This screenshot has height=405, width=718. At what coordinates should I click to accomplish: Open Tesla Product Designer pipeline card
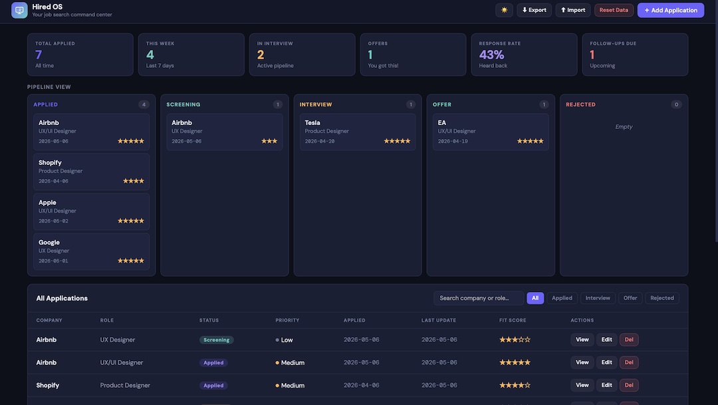click(x=358, y=132)
